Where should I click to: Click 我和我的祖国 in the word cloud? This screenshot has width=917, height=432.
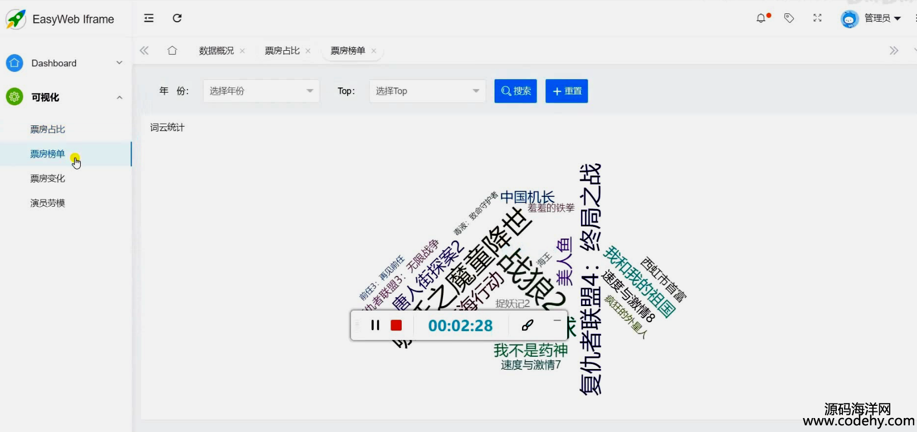pyautogui.click(x=640, y=281)
